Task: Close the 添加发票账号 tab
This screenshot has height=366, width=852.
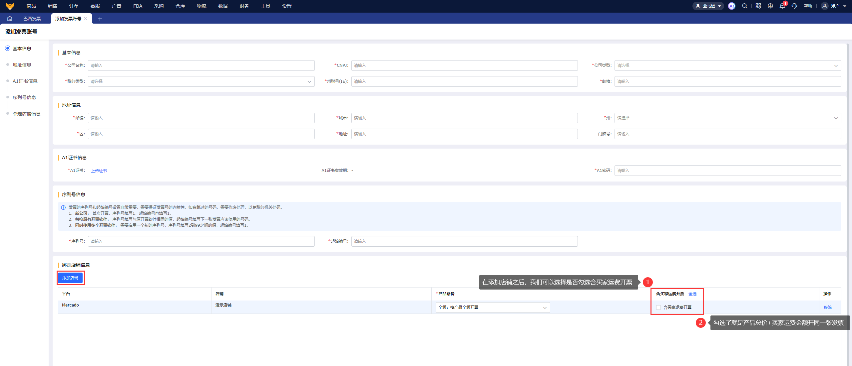Action: pyautogui.click(x=86, y=19)
